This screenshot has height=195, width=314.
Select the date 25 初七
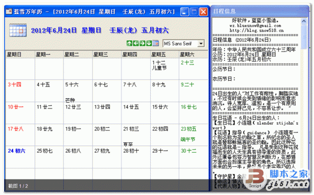[49, 157]
